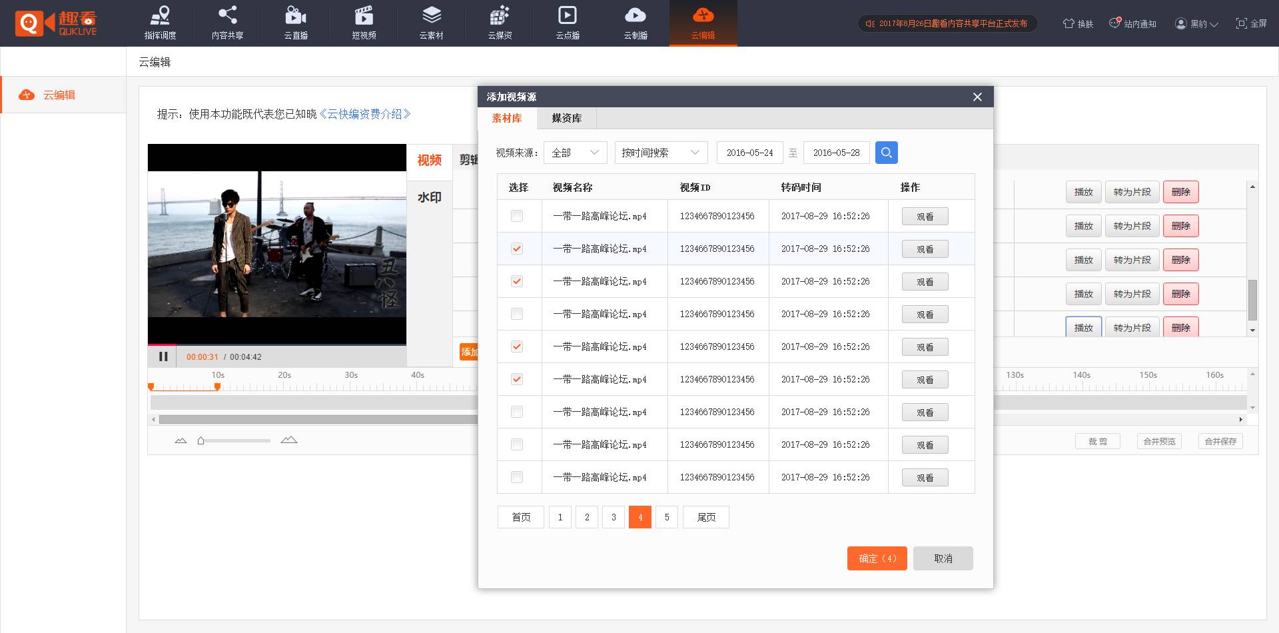The image size is (1279, 633).
Task: Select 云编辑 in top navigation
Action: tap(703, 23)
